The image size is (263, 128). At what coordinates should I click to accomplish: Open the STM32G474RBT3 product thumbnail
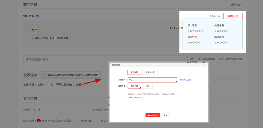[34, 31]
